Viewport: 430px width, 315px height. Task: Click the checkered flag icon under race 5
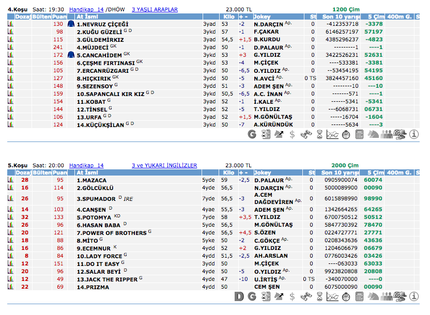tap(400, 296)
